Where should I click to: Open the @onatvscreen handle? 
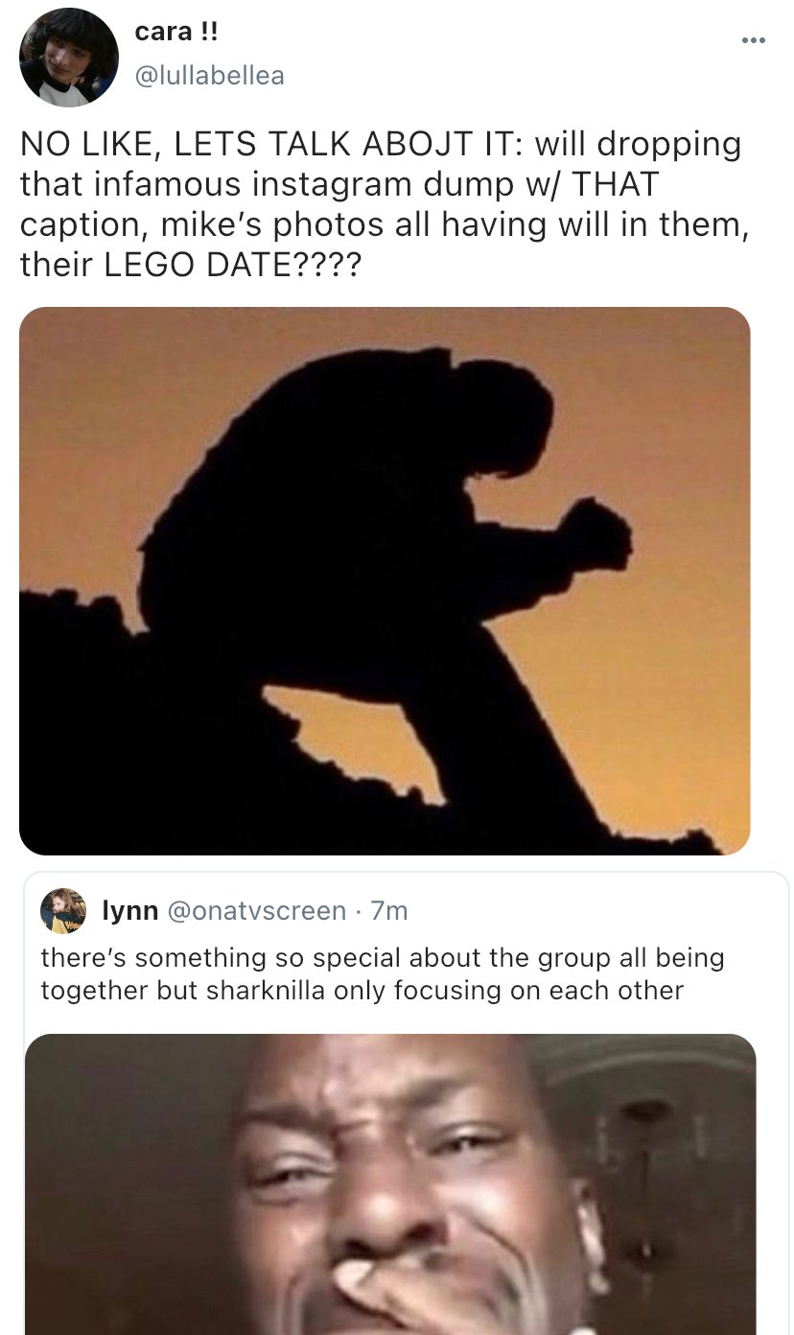pyautogui.click(x=257, y=910)
